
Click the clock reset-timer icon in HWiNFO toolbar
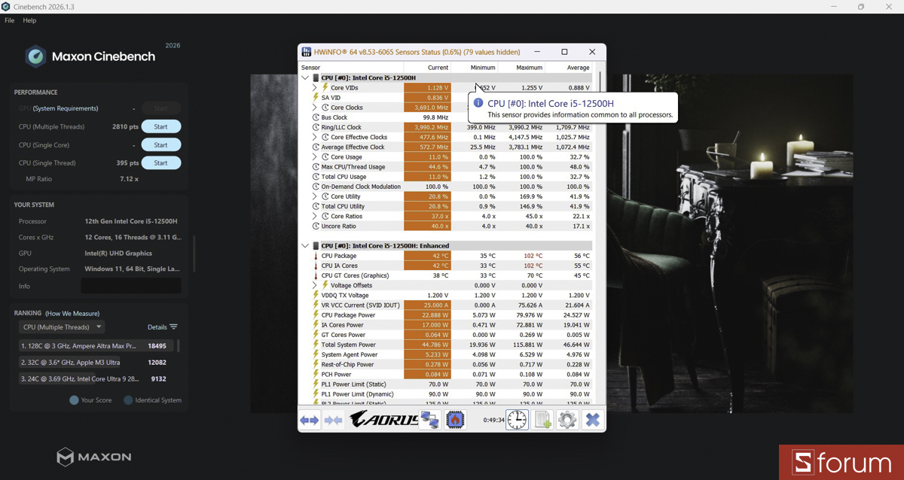click(517, 420)
